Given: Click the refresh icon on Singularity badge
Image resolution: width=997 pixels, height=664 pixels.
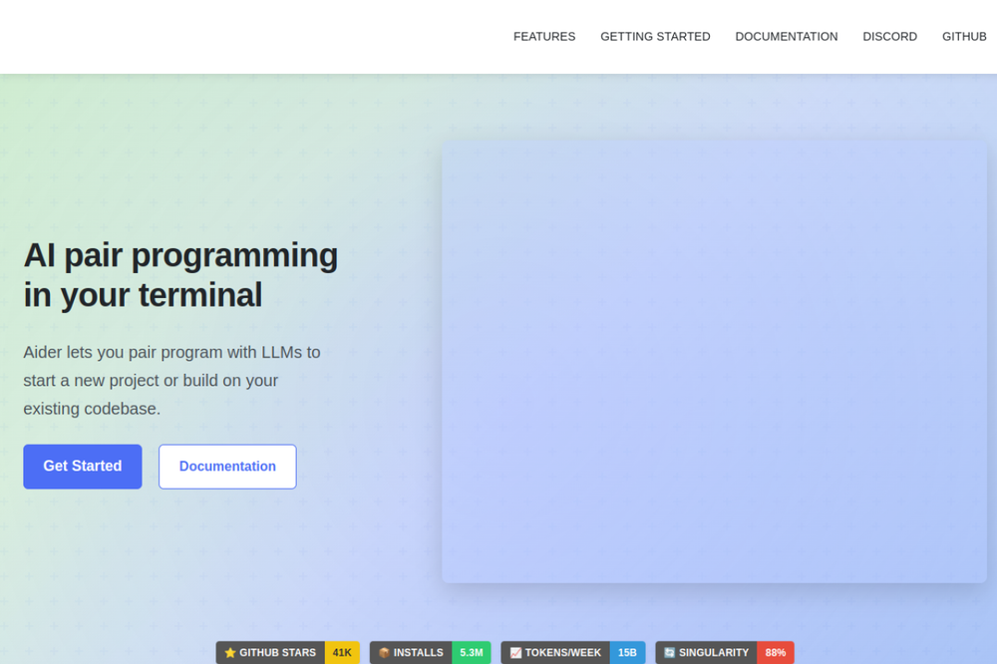Looking at the screenshot, I should [670, 653].
